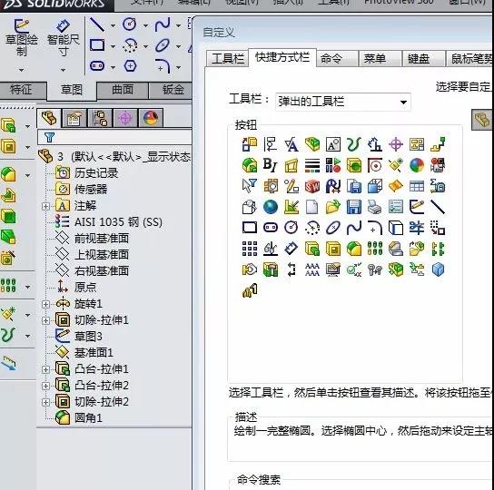
Task: Open the Rectangle tool dropdown arrow
Action: (113, 46)
